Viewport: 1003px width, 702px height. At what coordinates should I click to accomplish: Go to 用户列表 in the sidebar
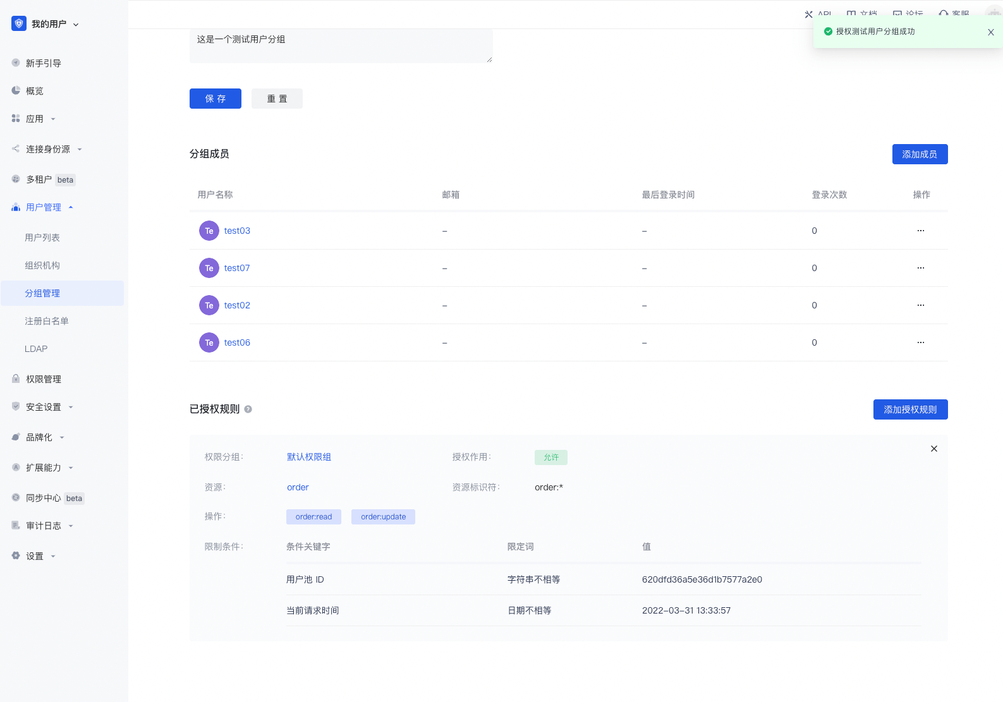point(42,238)
